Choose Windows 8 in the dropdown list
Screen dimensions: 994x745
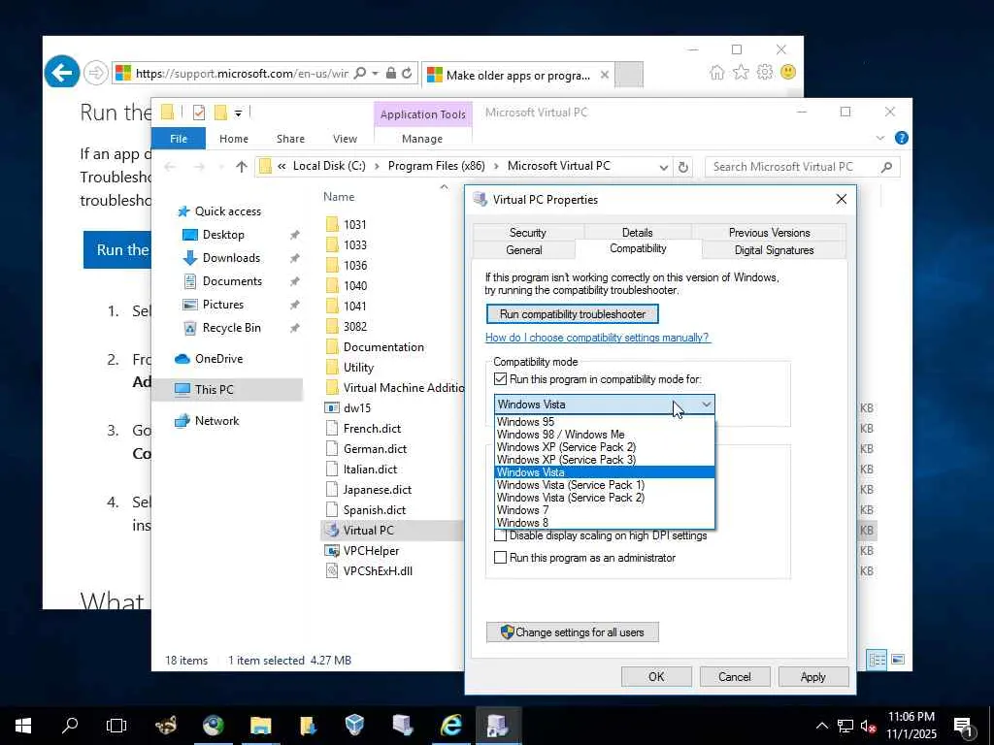pos(604,523)
